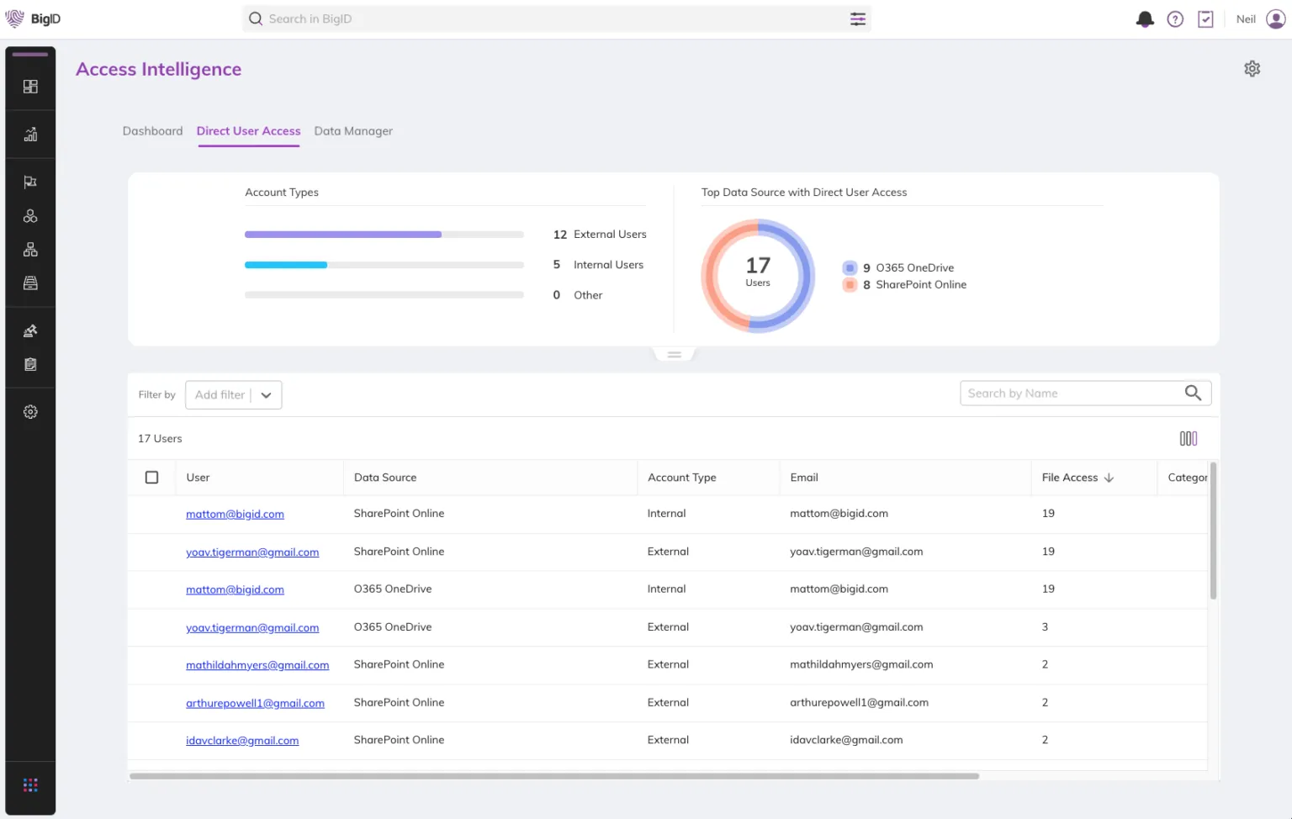Click the SharePoint Online legend swatch
1292x819 pixels.
click(850, 285)
